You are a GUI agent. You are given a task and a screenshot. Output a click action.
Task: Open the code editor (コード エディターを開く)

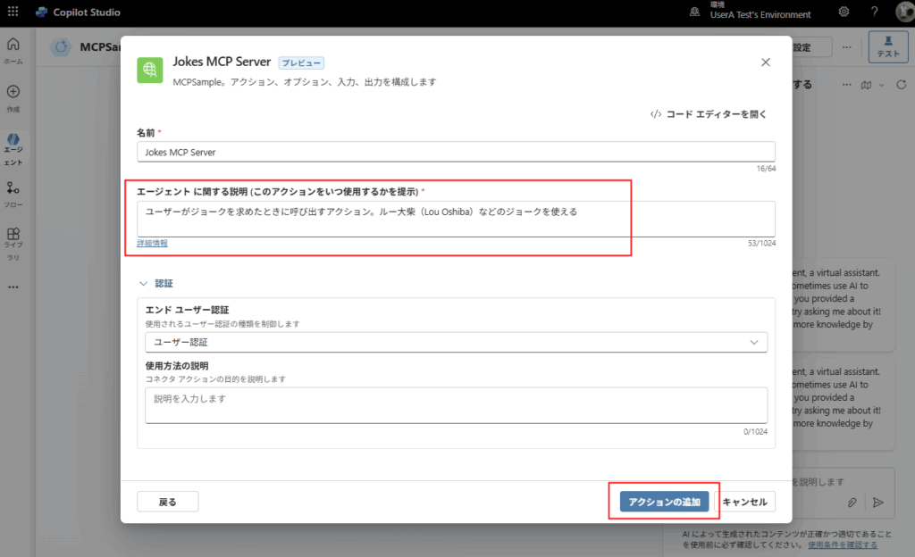pyautogui.click(x=709, y=114)
